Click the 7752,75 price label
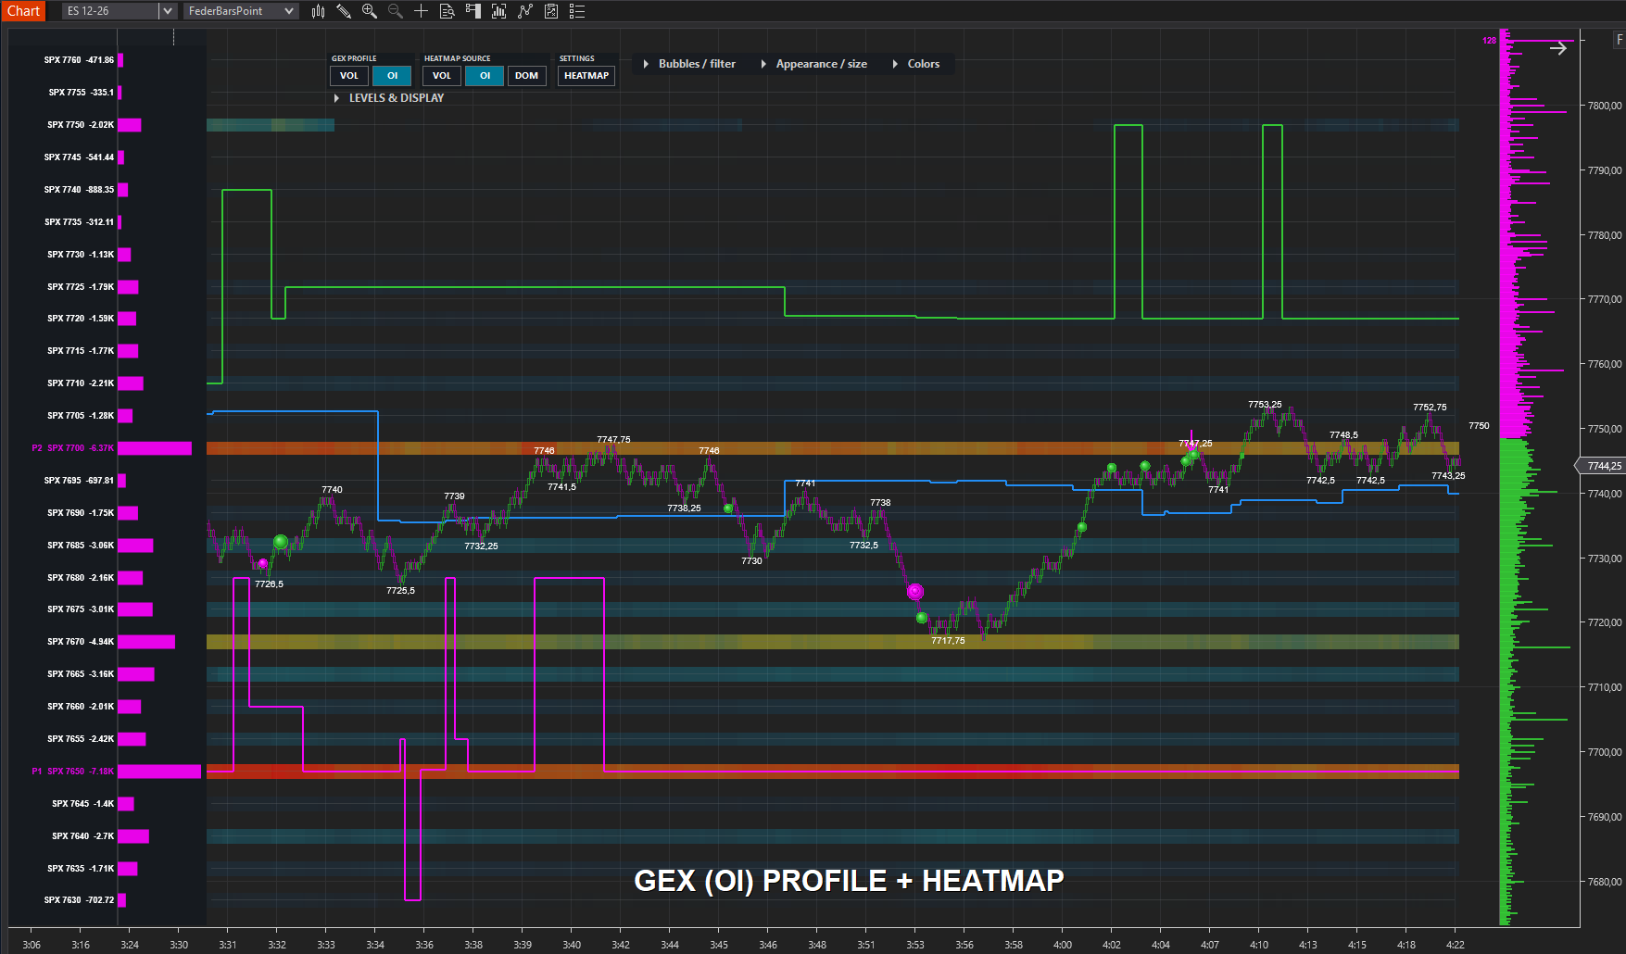The image size is (1626, 954). [x=1430, y=408]
